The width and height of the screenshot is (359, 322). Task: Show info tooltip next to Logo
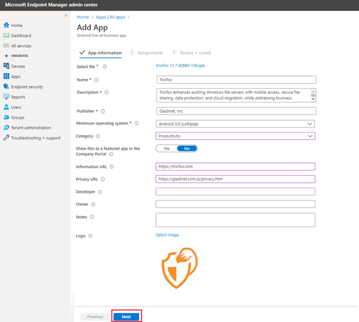point(90,236)
